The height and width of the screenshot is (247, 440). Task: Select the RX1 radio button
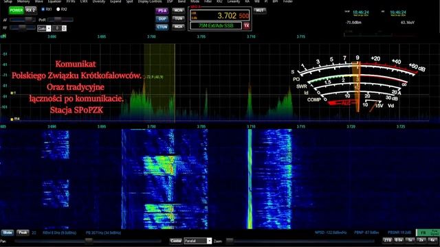[43, 9]
